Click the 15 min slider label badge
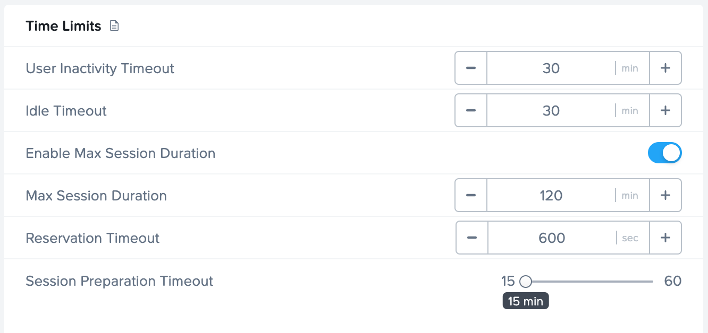Viewport: 708px width, 333px height. point(526,301)
